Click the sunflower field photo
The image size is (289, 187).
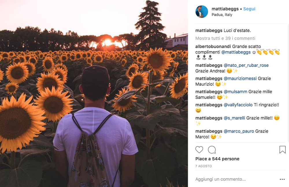(94, 93)
